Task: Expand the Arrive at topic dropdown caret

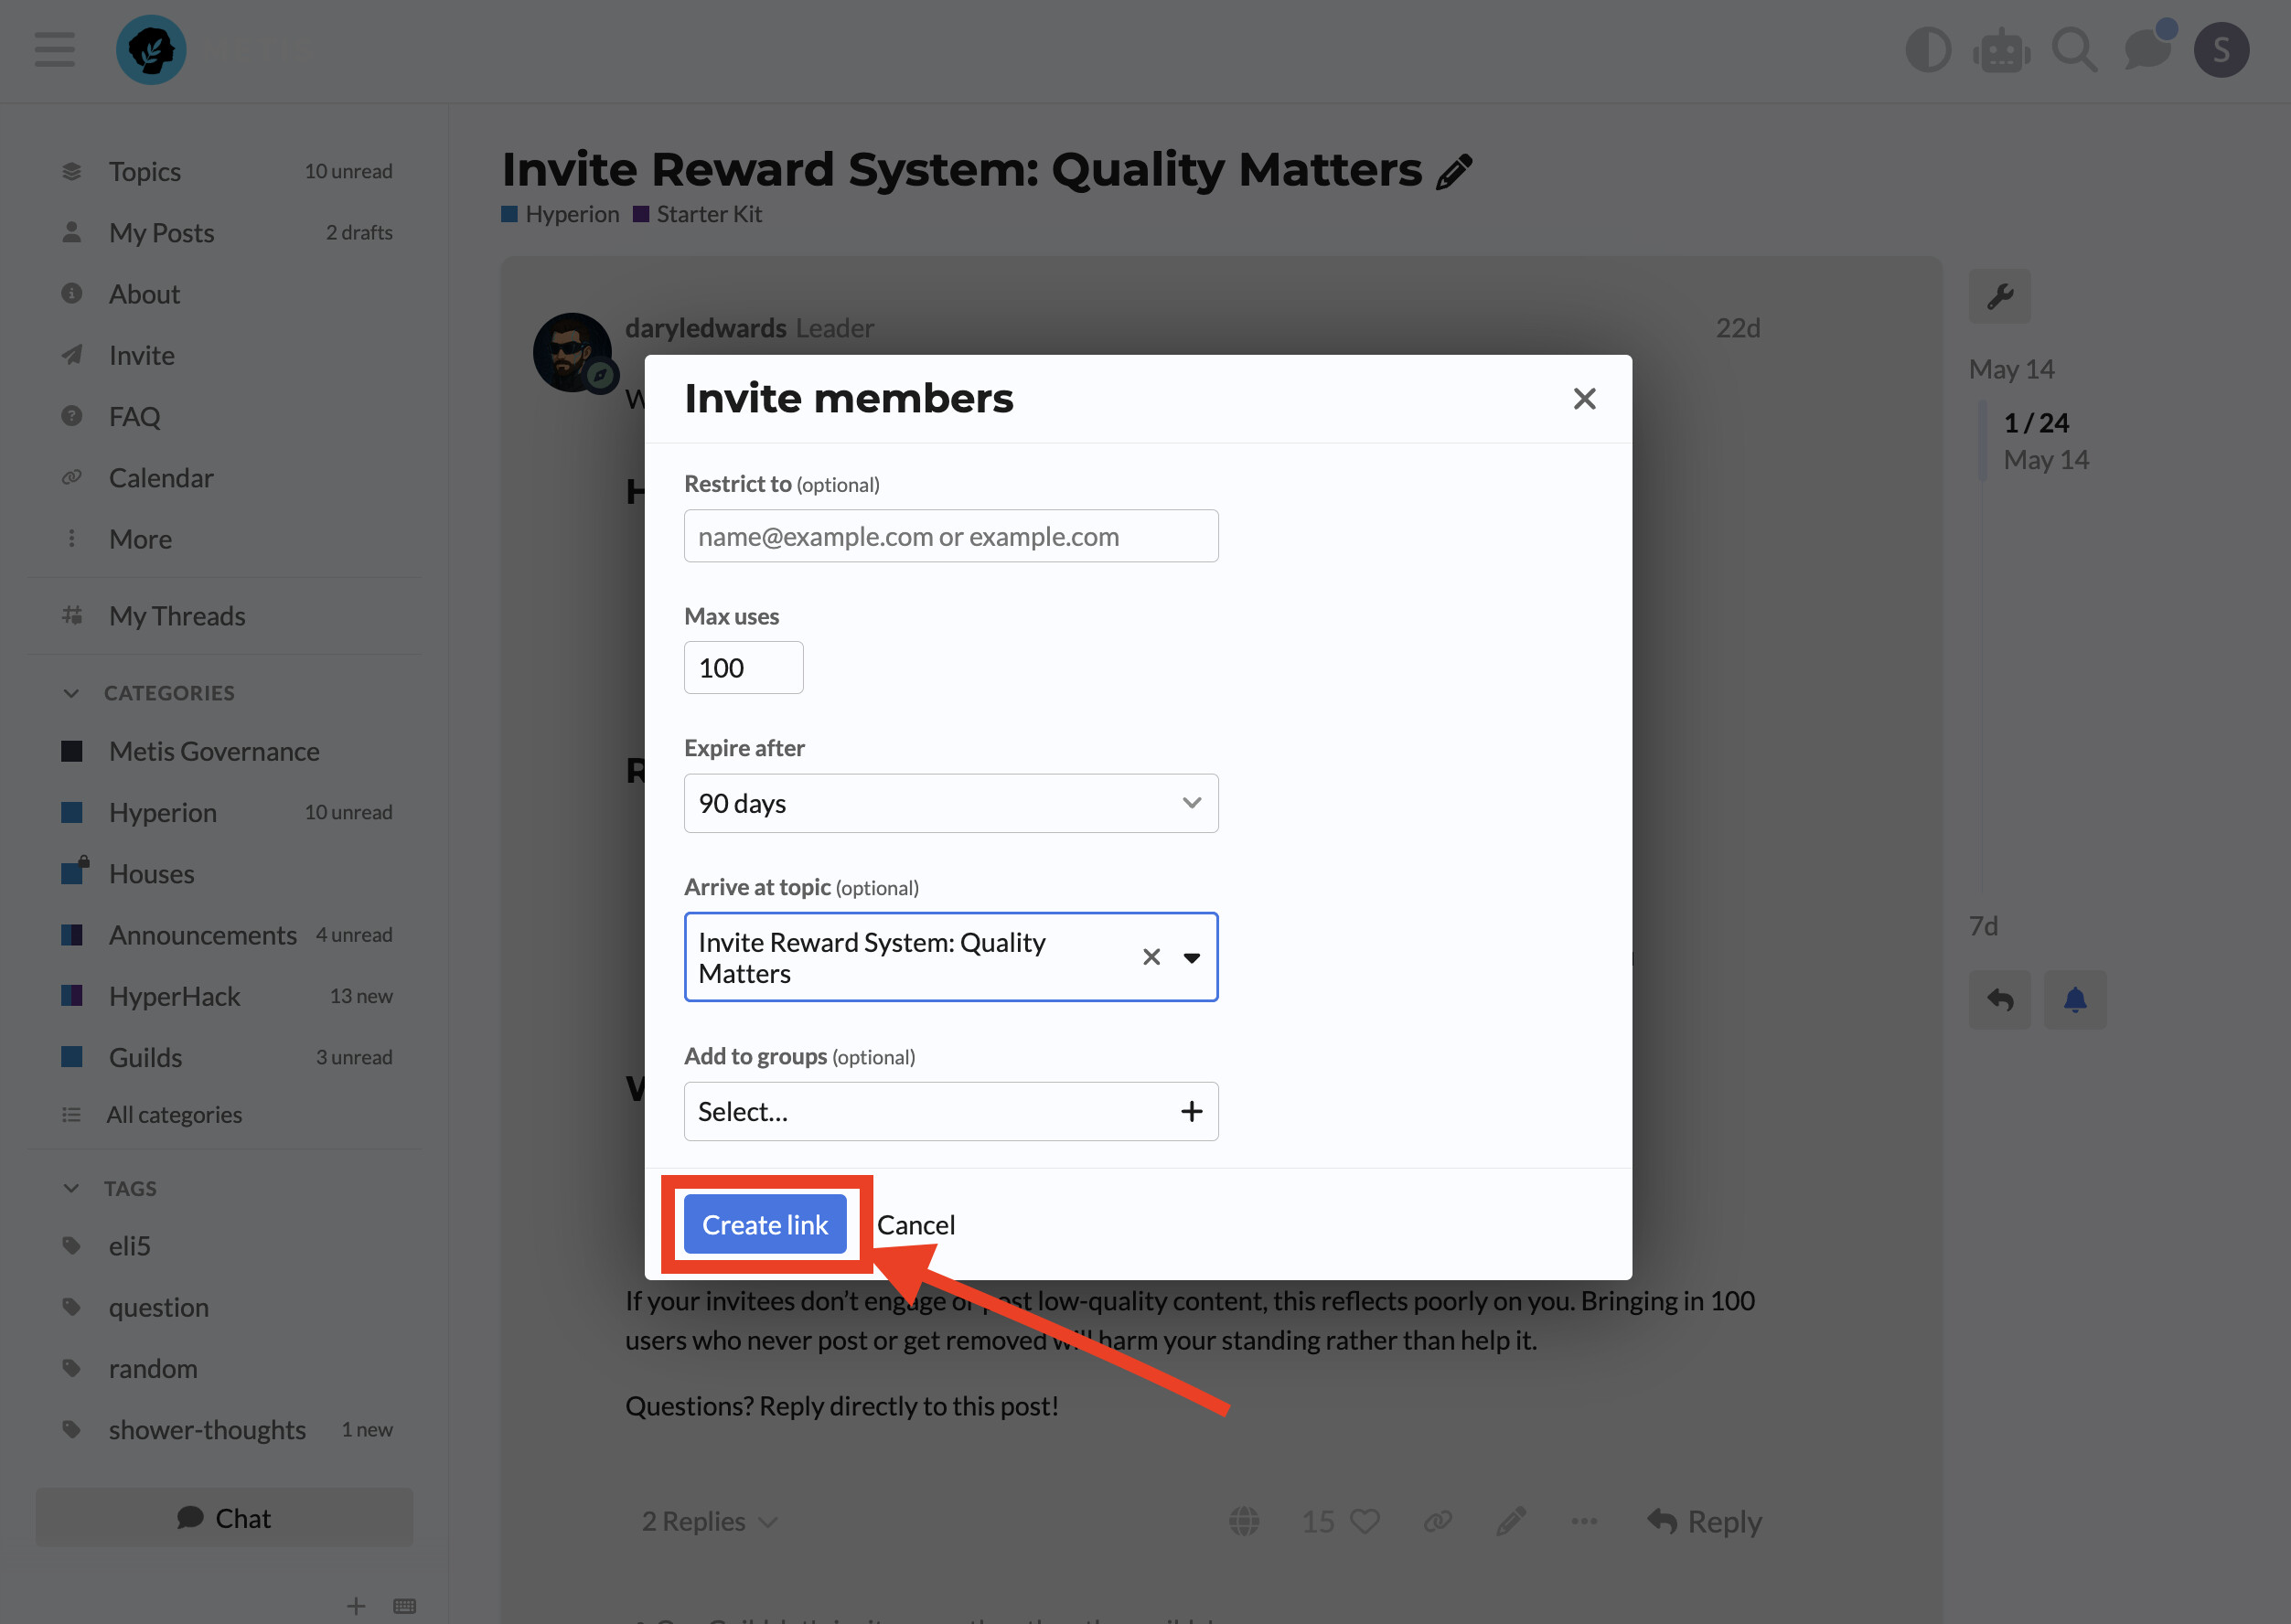Action: point(1191,957)
